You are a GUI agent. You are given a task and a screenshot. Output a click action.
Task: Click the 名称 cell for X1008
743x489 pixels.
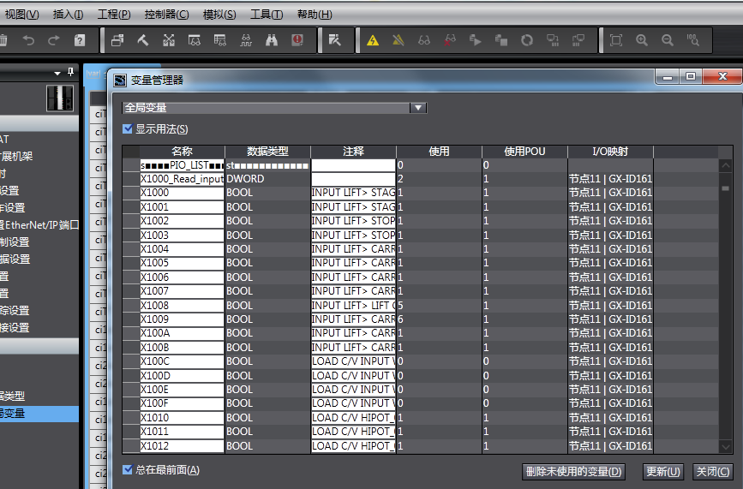[x=181, y=306]
